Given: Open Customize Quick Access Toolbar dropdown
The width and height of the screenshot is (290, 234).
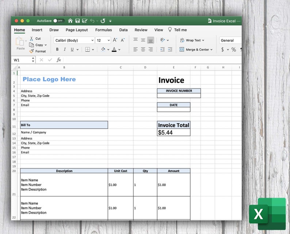Looking at the screenshot, I should (110, 21).
